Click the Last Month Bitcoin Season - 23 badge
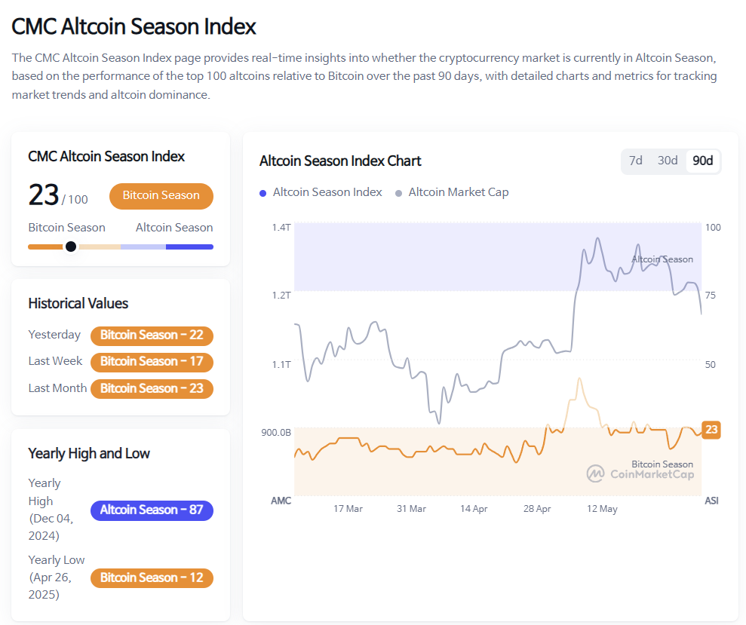 tap(152, 388)
